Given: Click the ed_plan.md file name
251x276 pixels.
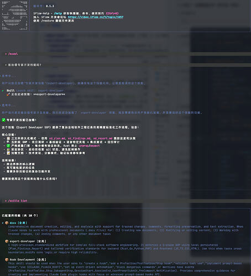Looking at the screenshot, I should 57,139.
